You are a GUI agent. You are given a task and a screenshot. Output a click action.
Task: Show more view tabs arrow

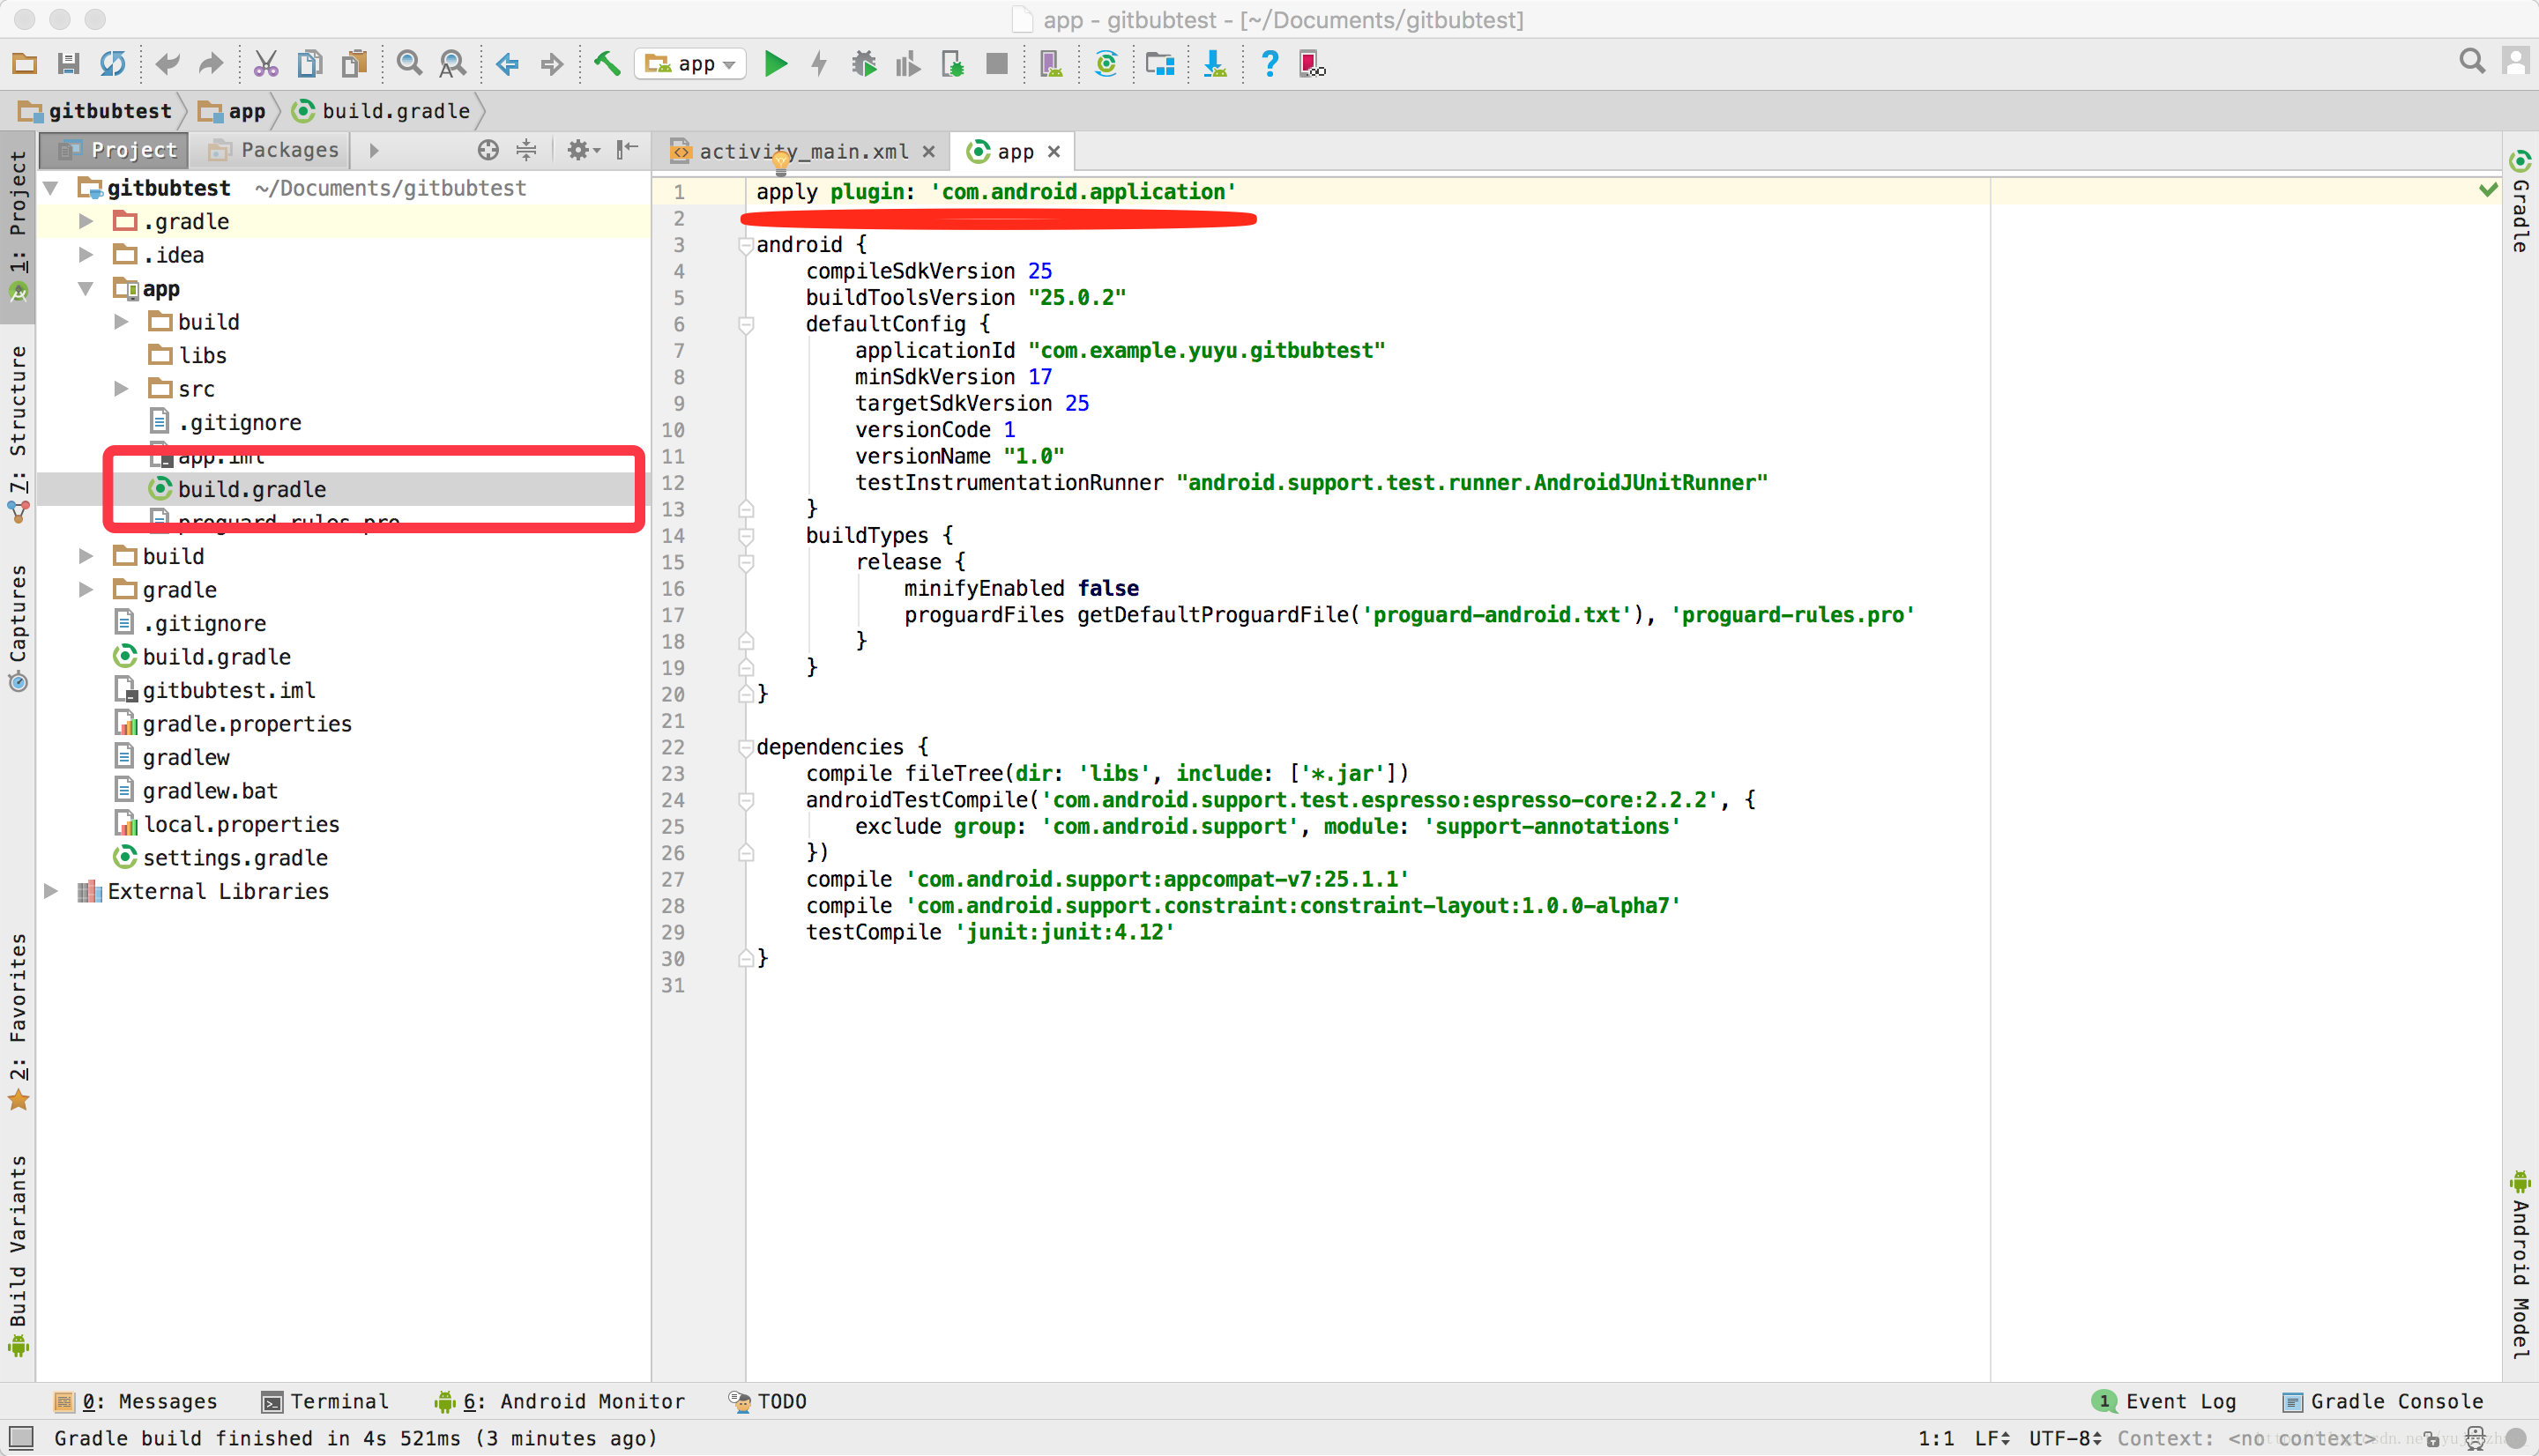[374, 150]
